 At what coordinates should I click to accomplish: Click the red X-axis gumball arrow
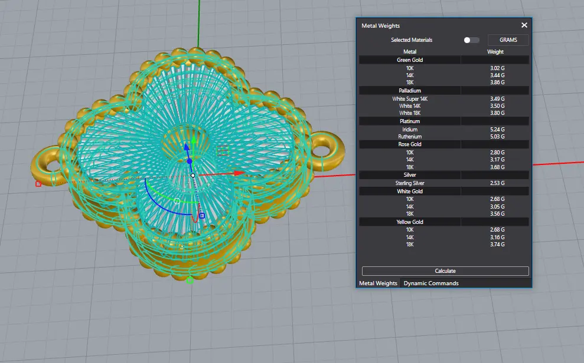pyautogui.click(x=239, y=173)
